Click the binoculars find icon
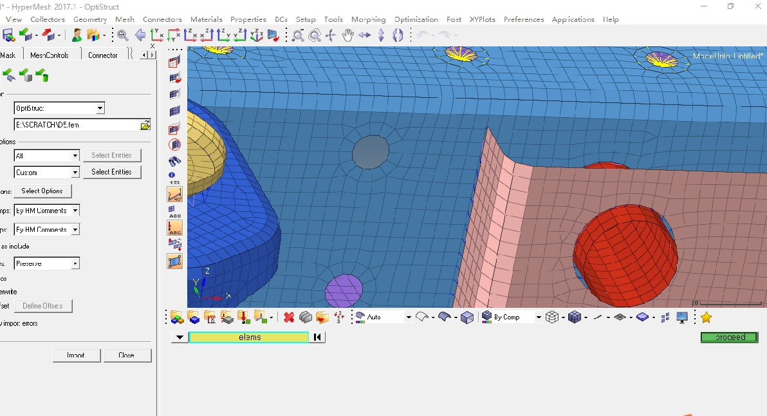 [x=174, y=161]
